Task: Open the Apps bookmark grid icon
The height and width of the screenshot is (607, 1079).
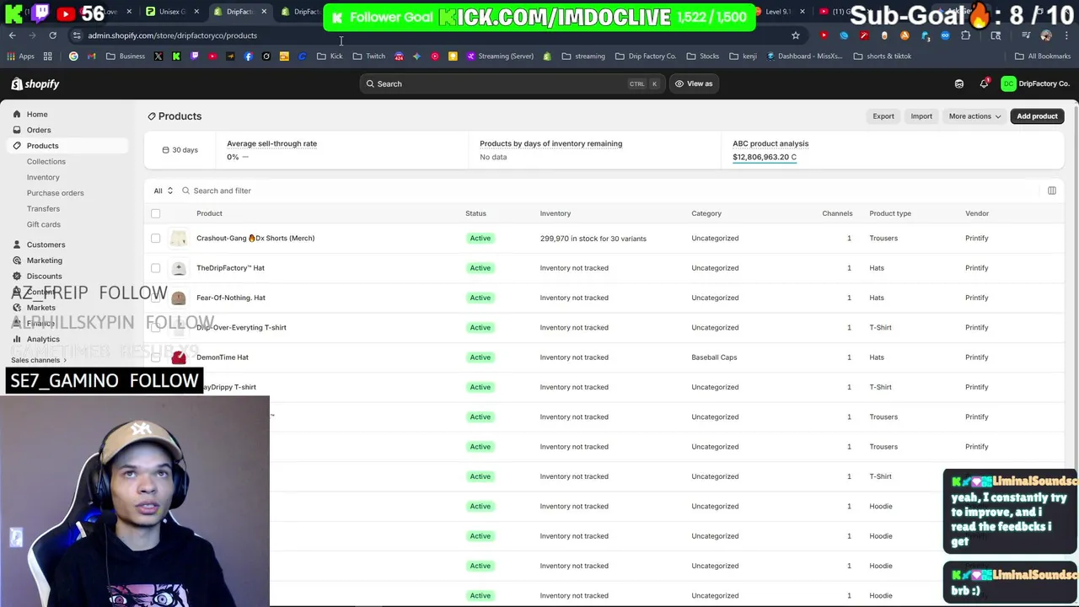Action: click(21, 56)
